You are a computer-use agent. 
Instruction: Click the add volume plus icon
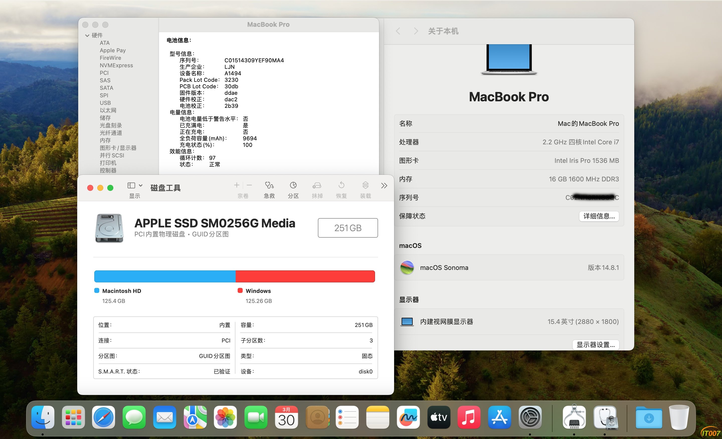coord(237,185)
